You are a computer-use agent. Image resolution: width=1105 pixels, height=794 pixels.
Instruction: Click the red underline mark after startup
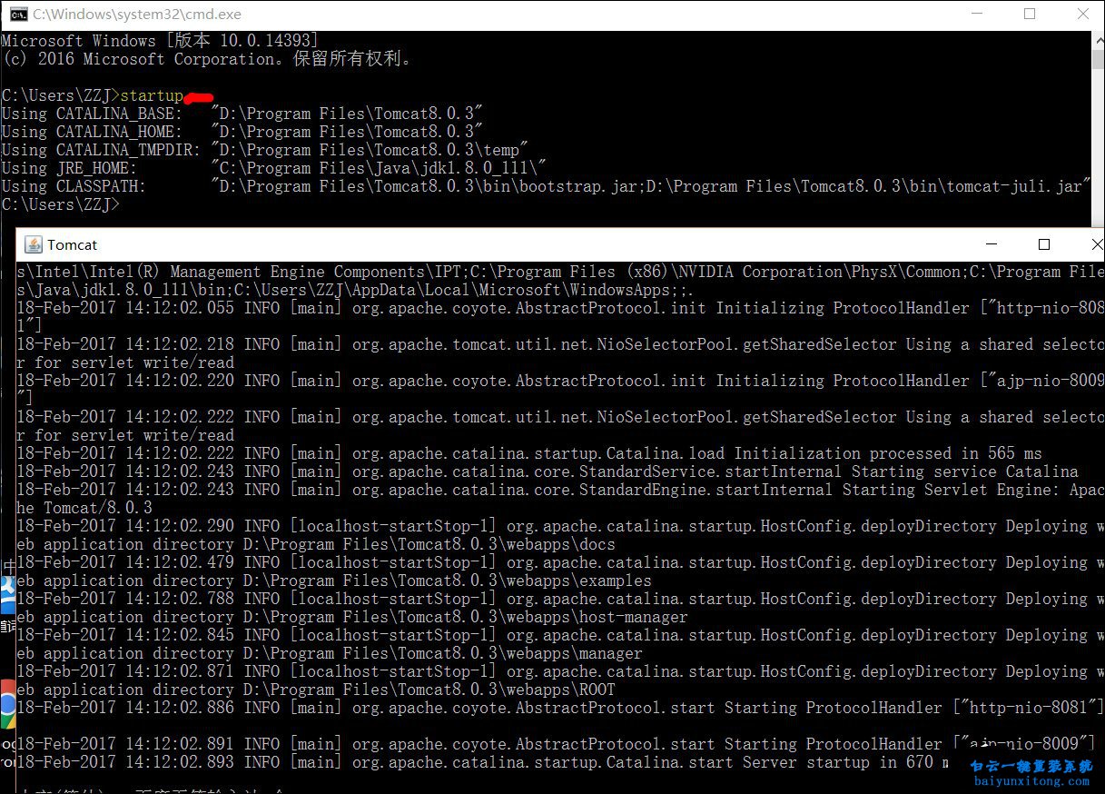pos(199,98)
